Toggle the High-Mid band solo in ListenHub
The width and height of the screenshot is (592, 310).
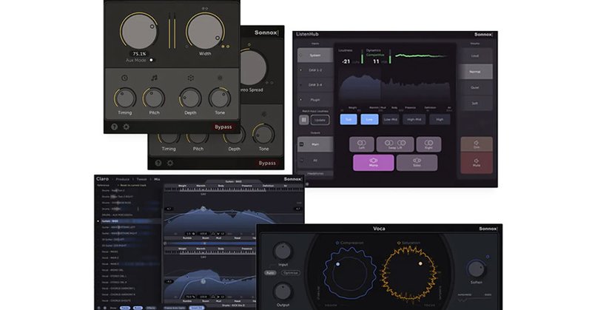pyautogui.click(x=414, y=119)
